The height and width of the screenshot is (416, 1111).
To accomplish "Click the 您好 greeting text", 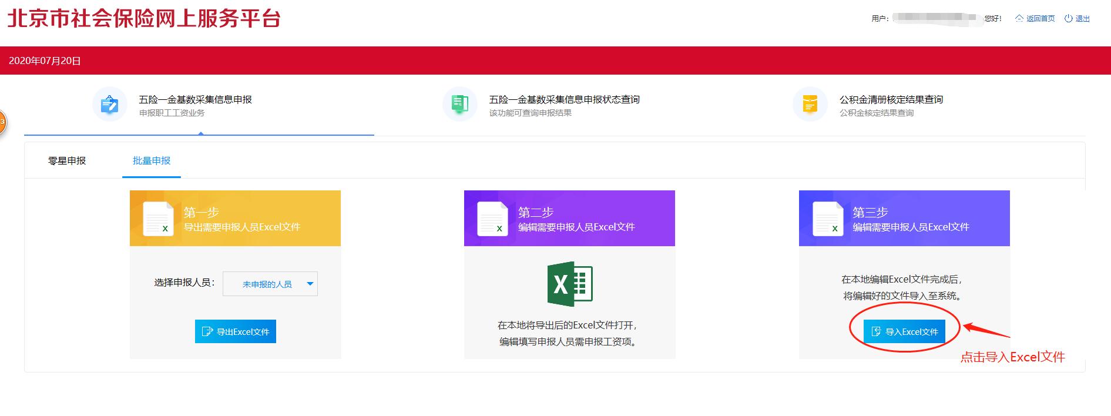I will (993, 19).
